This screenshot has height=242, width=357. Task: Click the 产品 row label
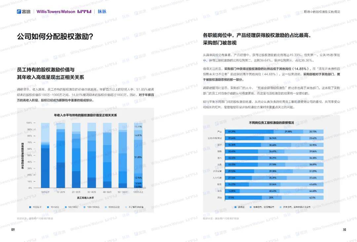[219, 132]
